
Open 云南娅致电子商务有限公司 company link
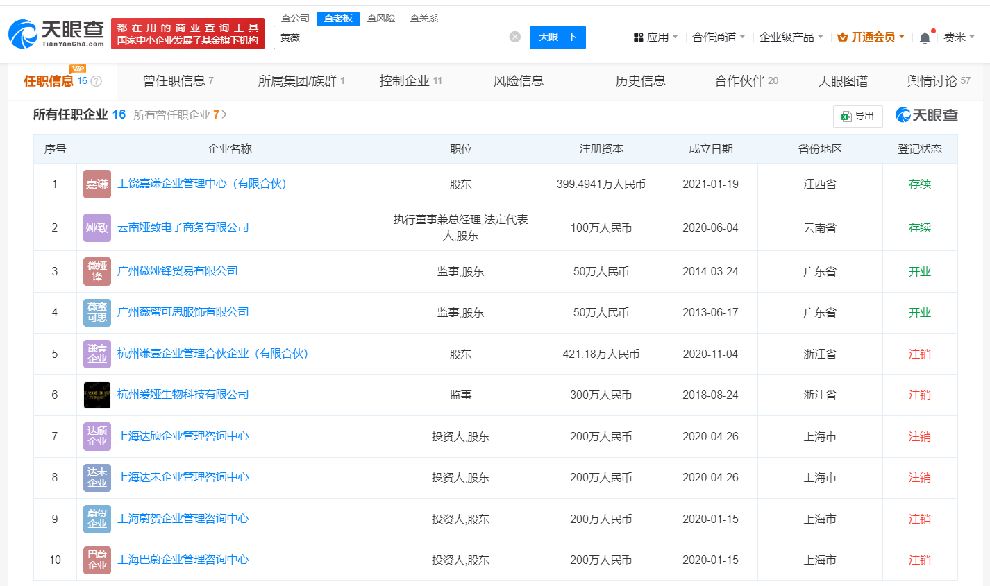(183, 227)
